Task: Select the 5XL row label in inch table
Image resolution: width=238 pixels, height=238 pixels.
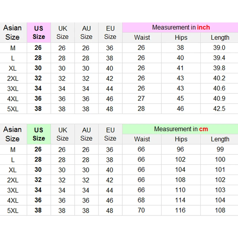Action: coord(13,109)
